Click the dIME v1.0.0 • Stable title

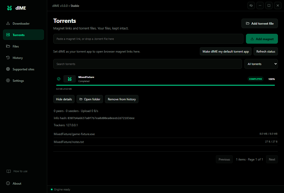(66, 6)
